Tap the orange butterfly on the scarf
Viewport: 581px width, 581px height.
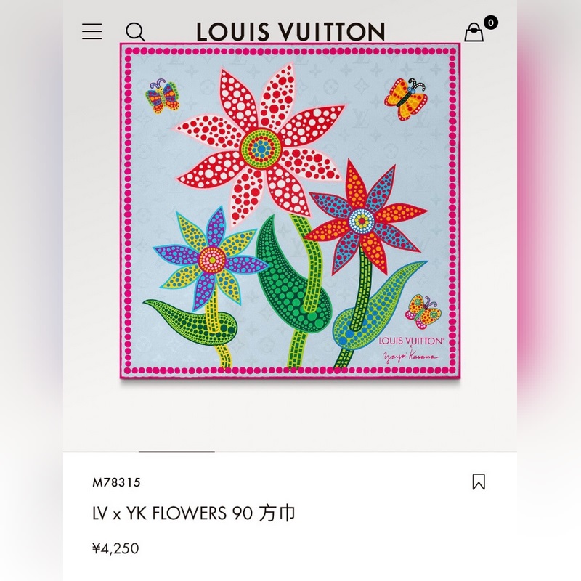pos(406,99)
